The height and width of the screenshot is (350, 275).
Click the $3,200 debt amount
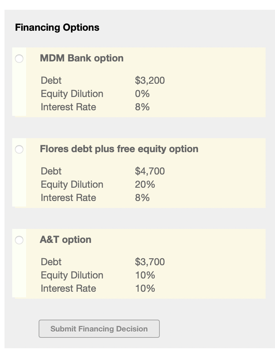coord(150,81)
